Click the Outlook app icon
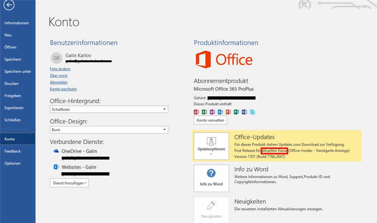Image resolution: width=377 pixels, height=223 pixels. [220, 112]
